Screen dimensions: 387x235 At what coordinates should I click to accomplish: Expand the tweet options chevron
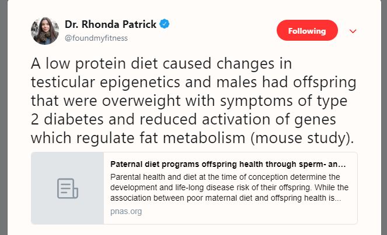pos(353,31)
